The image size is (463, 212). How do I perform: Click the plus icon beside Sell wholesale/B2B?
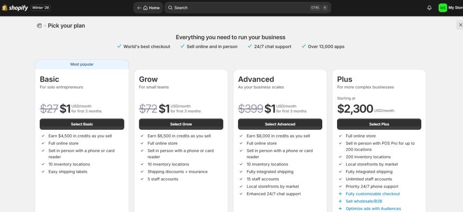pos(340,201)
